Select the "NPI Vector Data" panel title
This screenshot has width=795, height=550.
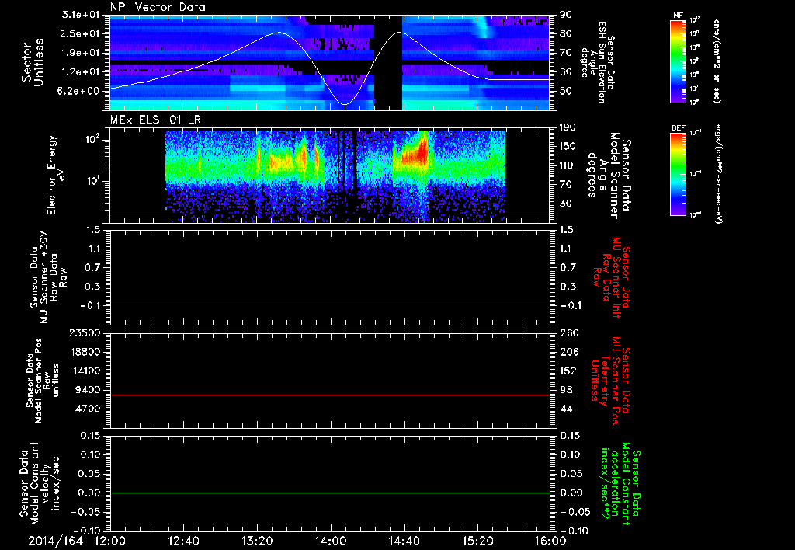click(158, 7)
